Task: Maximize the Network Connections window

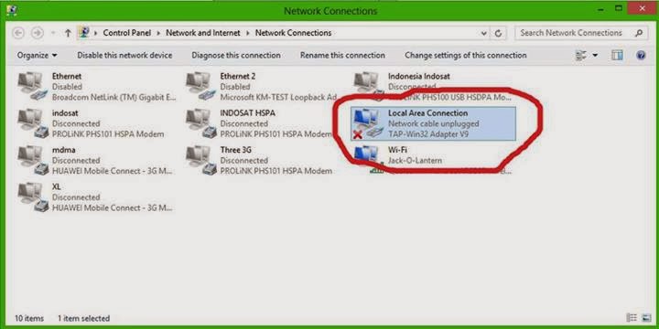Action: [618, 8]
